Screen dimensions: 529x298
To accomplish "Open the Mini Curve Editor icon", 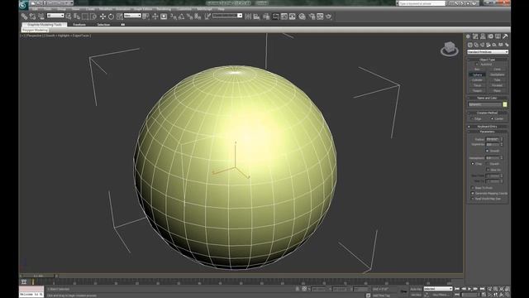I will pyautogui.click(x=24, y=281).
